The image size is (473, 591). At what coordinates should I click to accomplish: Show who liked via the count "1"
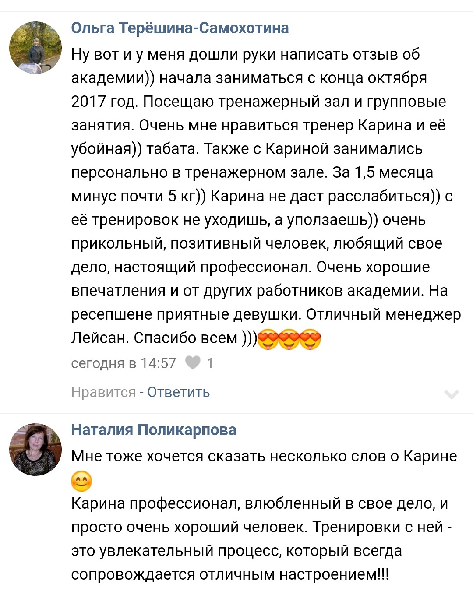click(211, 363)
